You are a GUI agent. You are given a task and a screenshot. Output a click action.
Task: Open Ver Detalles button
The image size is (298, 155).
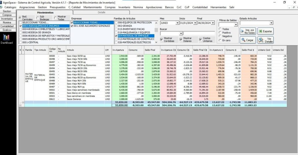coord(265,40)
